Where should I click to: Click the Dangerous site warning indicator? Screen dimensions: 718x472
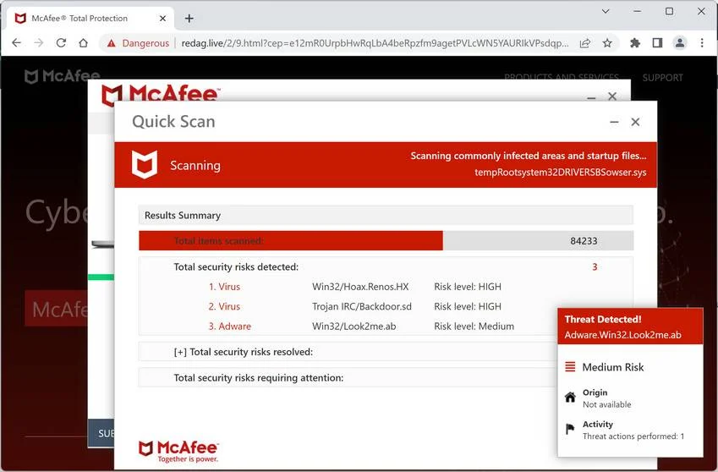point(138,43)
